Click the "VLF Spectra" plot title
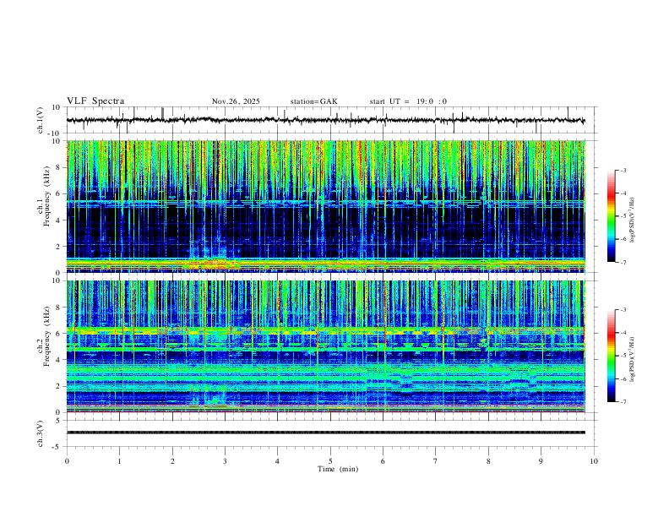The height and width of the screenshot is (517, 669). (x=95, y=101)
